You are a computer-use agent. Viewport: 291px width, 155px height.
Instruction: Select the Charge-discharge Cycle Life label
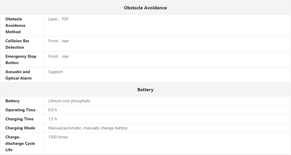(20, 143)
